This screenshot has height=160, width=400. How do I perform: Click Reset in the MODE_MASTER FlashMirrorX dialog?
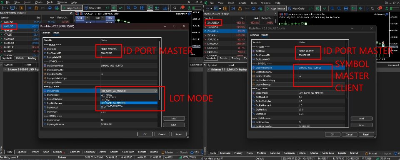pos(179,134)
